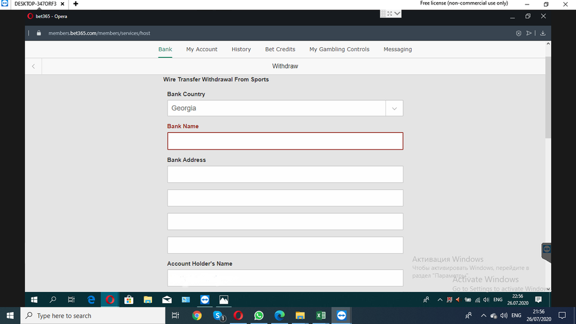
Task: Switch to Messaging tab
Action: pos(398,49)
